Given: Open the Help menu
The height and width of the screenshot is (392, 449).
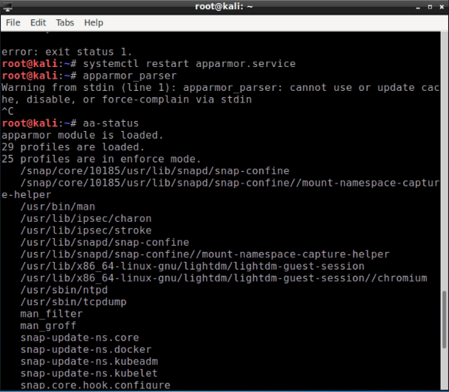Looking at the screenshot, I should click(x=94, y=22).
